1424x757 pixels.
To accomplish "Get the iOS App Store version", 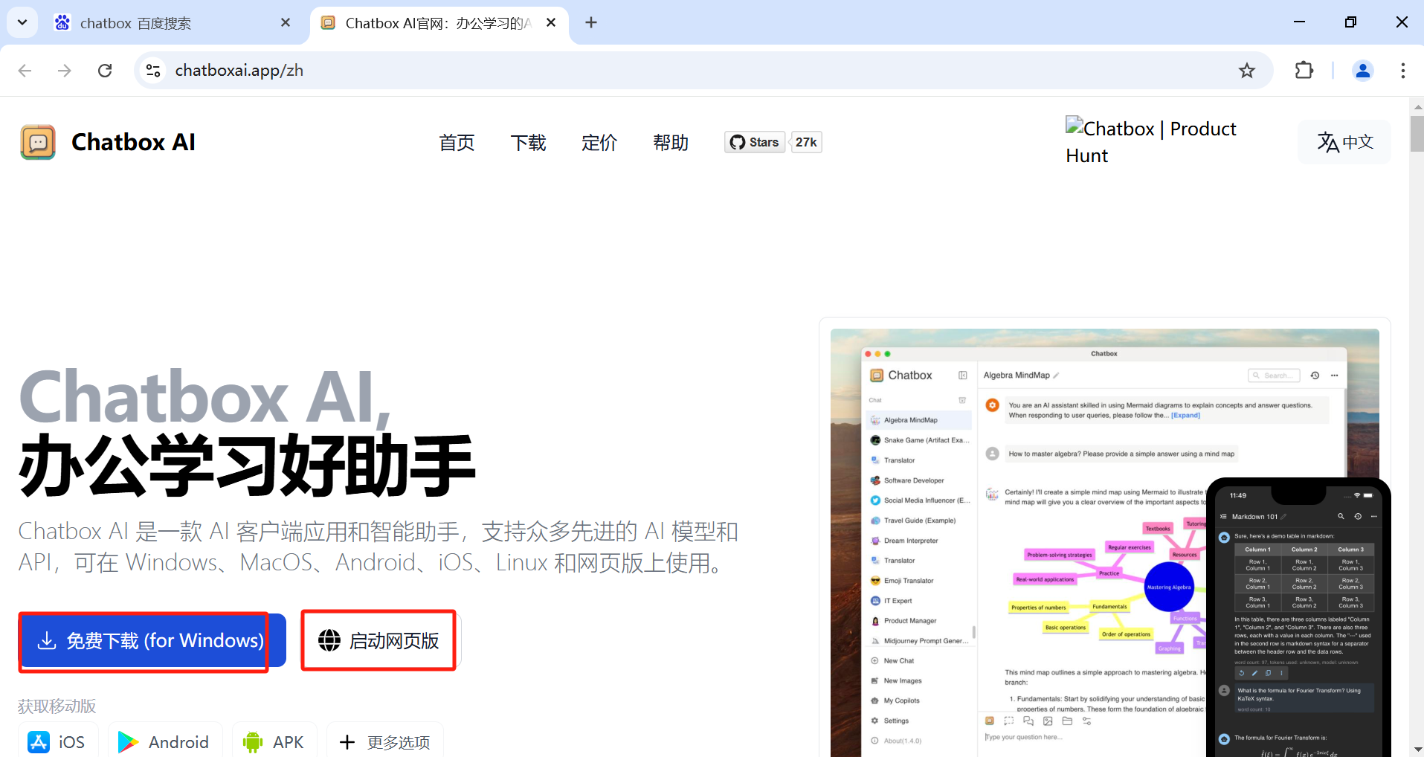I will click(58, 741).
